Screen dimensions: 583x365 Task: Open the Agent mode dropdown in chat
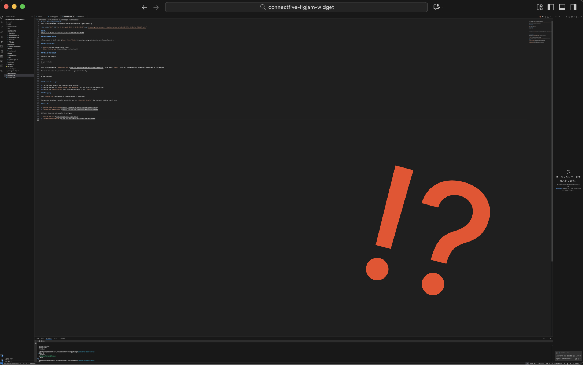pos(558,359)
